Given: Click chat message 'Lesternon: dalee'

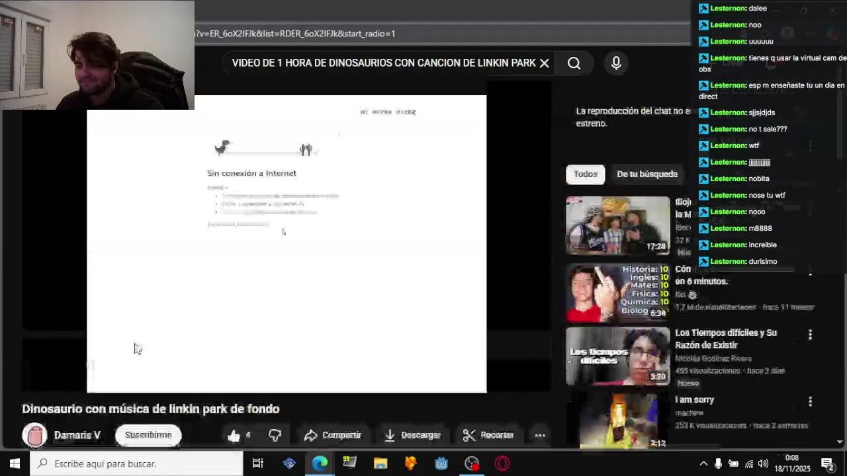Looking at the screenshot, I should [733, 9].
